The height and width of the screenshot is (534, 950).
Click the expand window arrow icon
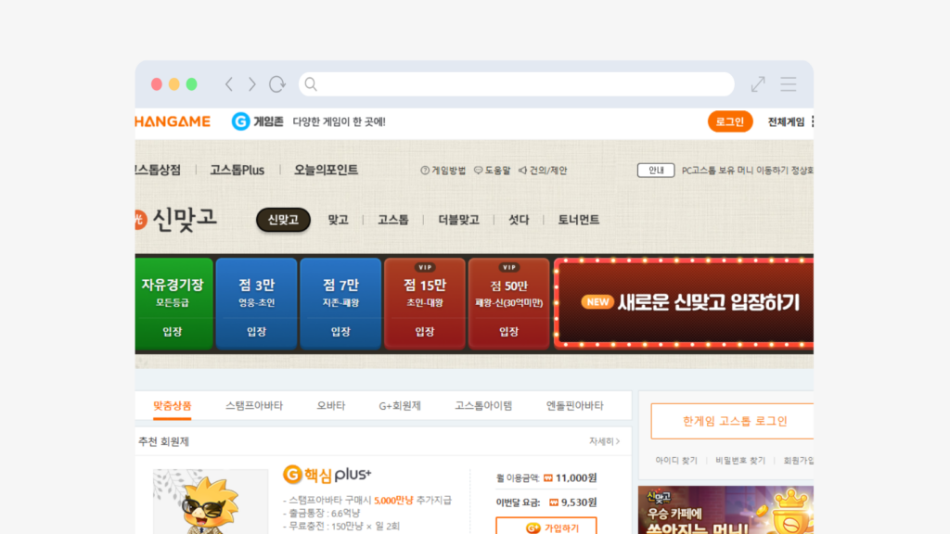pyautogui.click(x=758, y=84)
